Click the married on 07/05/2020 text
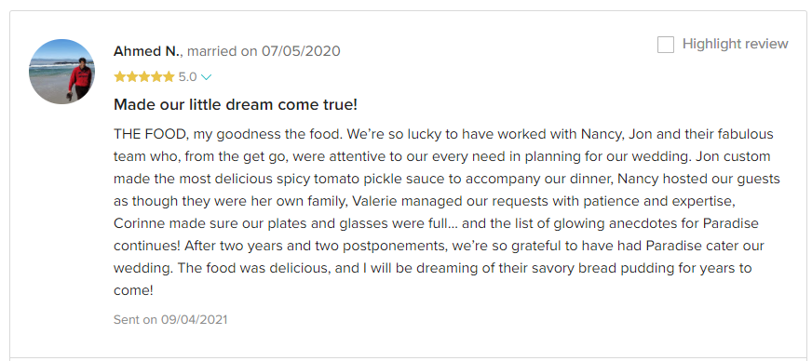812x361 pixels. tap(264, 51)
